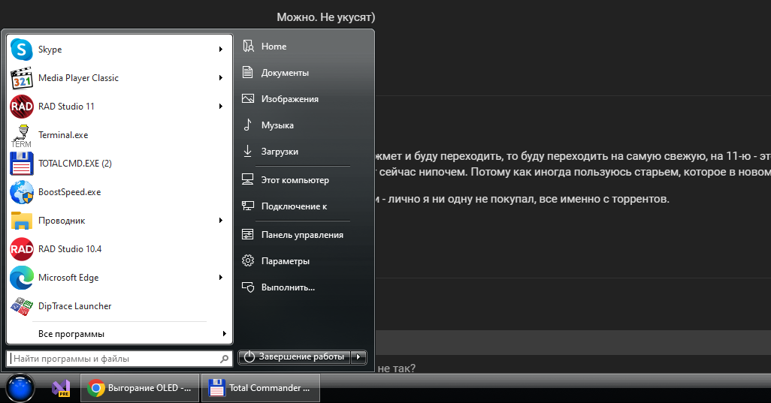Click the Выполнить run icon
The width and height of the screenshot is (771, 403).
coord(248,287)
